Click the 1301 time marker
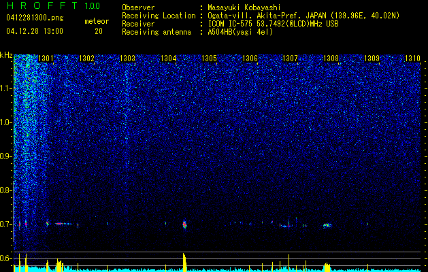 46,58
